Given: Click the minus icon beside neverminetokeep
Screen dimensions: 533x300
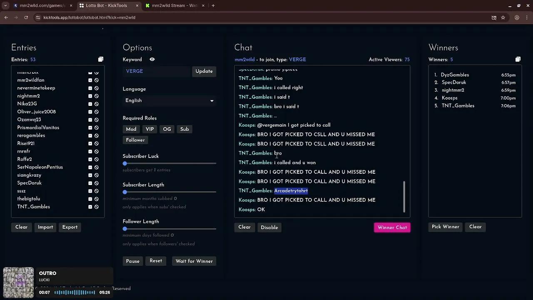Looking at the screenshot, I should point(90,88).
